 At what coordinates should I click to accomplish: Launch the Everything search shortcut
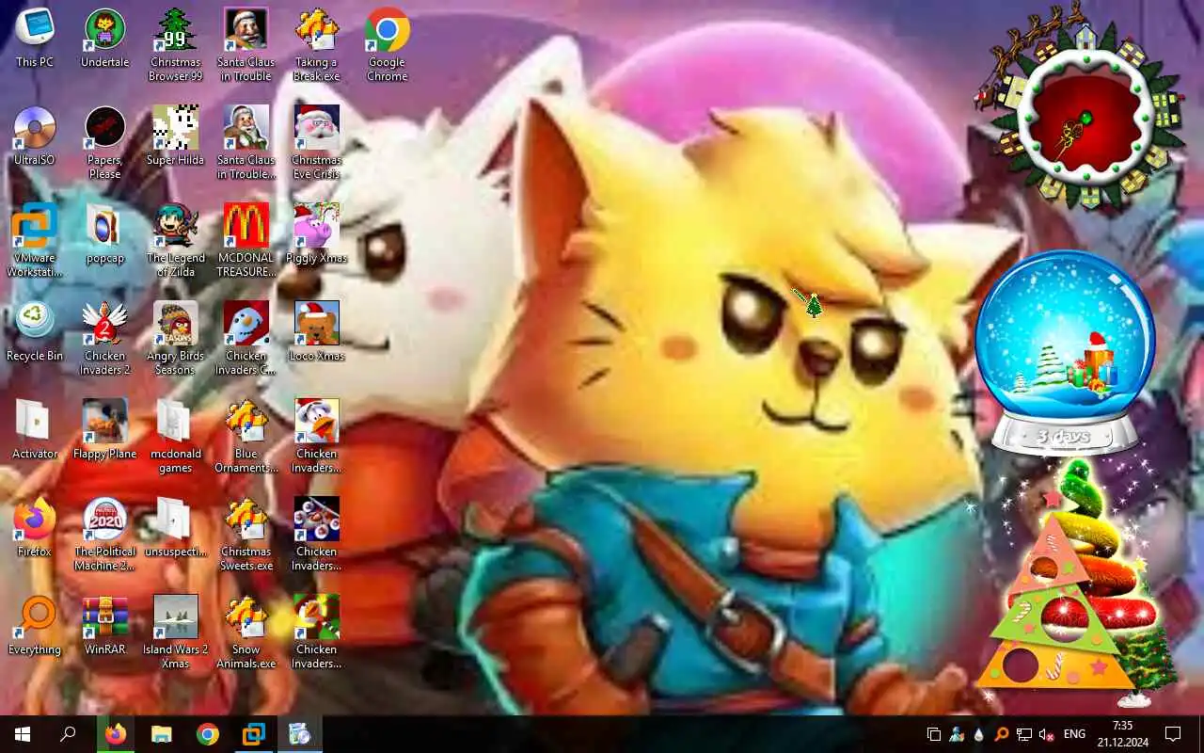click(35, 627)
